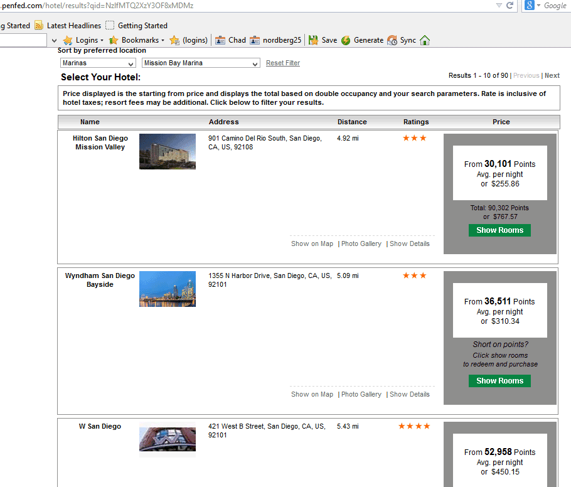Screen dimensions: 571x487
Task: Click the 5.09 mi distance value
Action: point(348,276)
